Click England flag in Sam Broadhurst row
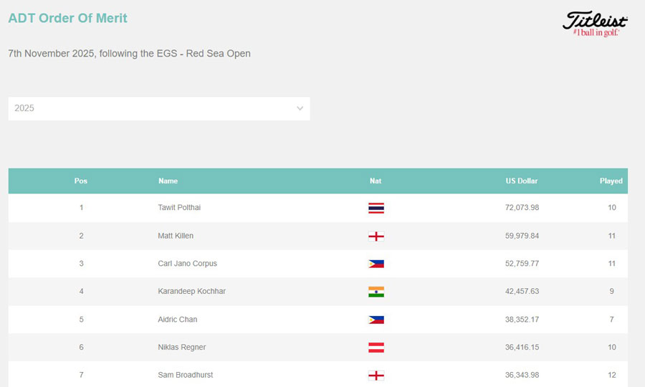Viewport: 645px width, 387px height. click(376, 375)
